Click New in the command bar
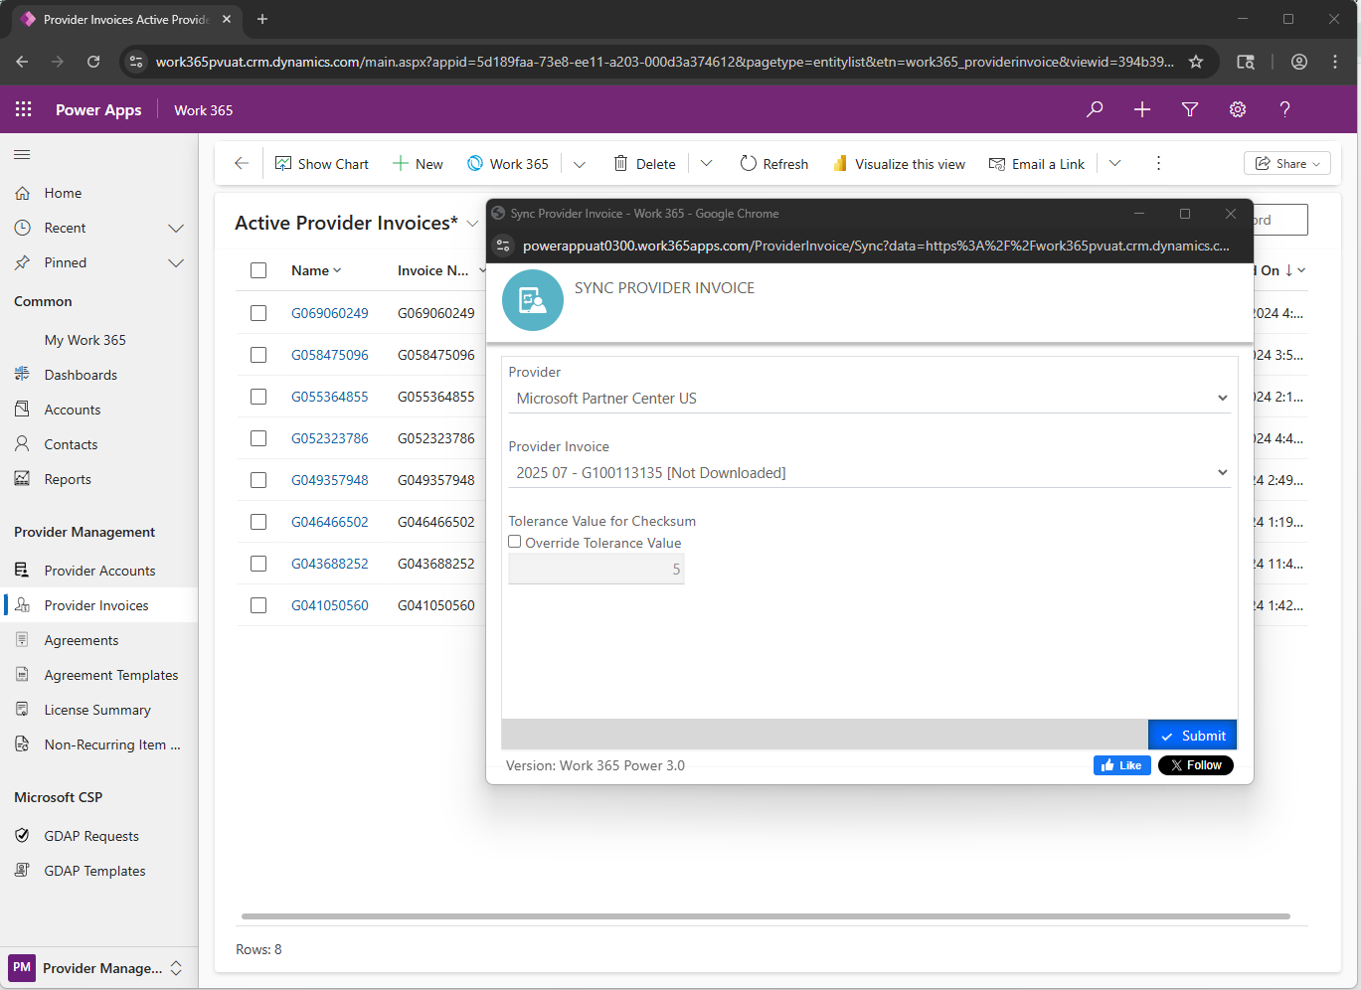The height and width of the screenshot is (990, 1361). [x=418, y=164]
